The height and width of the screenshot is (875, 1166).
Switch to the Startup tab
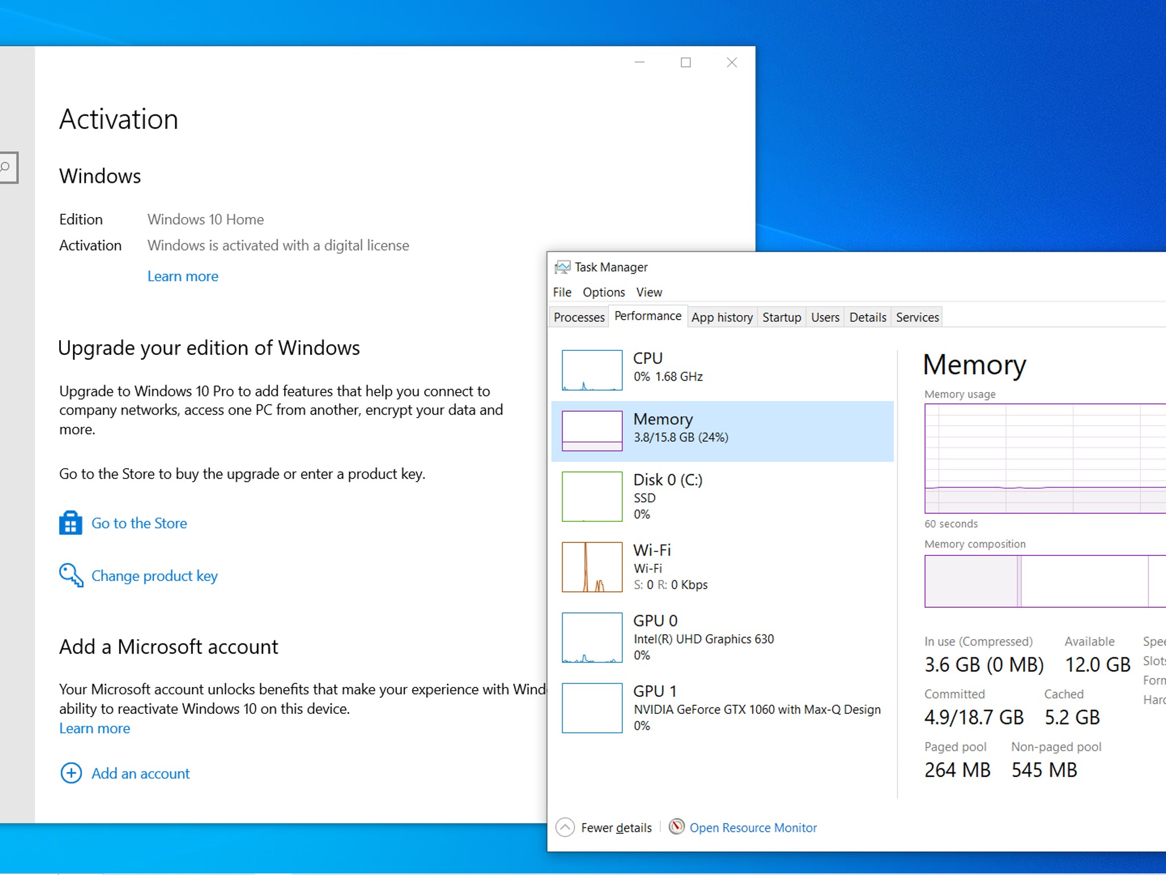pyautogui.click(x=782, y=317)
